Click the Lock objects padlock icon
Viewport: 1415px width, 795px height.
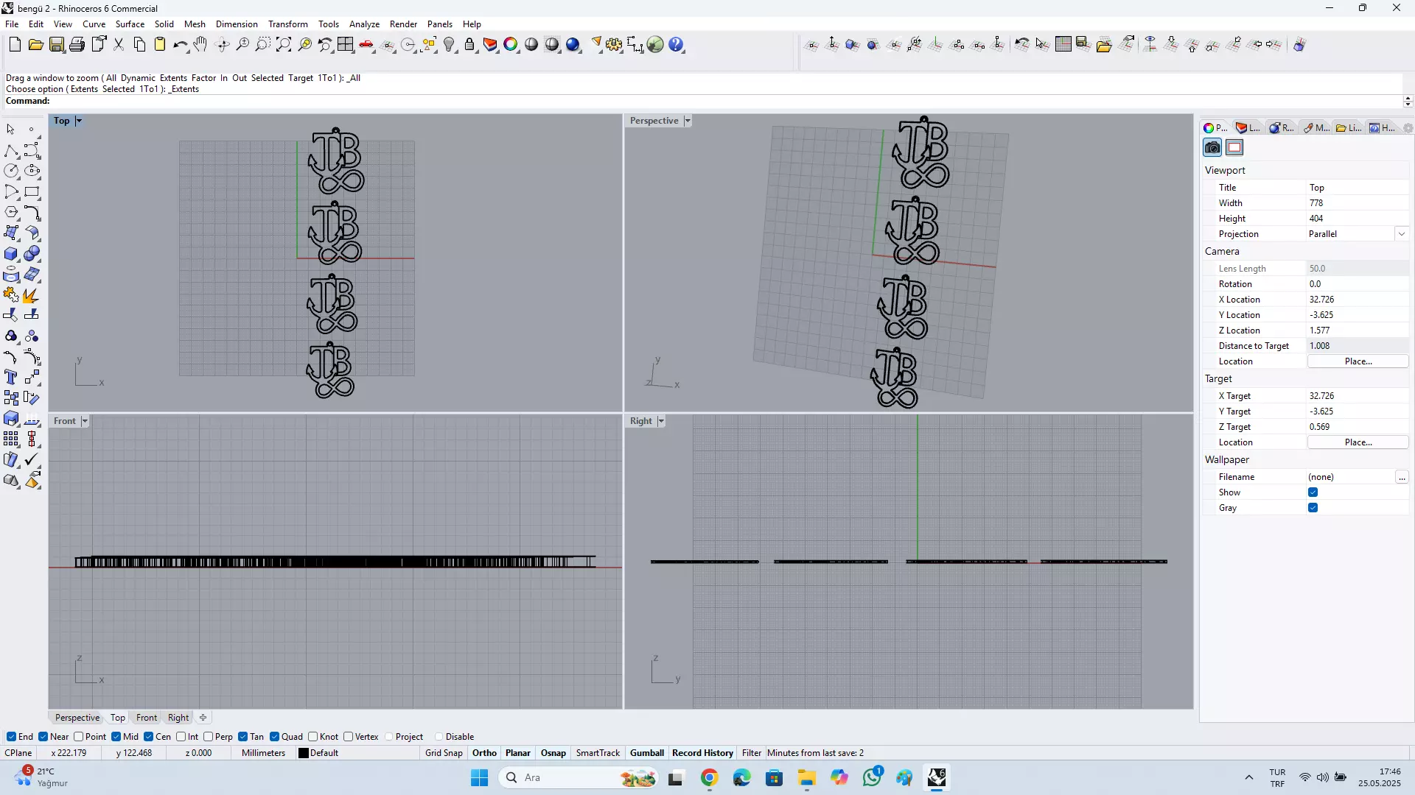click(x=469, y=45)
